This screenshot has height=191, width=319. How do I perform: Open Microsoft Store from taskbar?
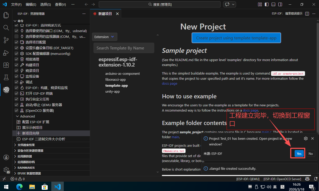(x=45, y=186)
